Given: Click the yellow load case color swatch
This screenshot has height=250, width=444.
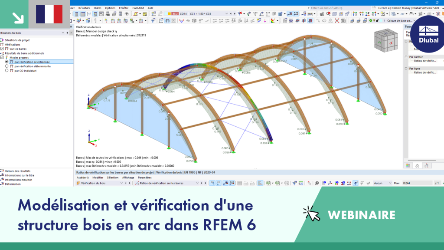Looking at the screenshot, I should click(x=169, y=13).
